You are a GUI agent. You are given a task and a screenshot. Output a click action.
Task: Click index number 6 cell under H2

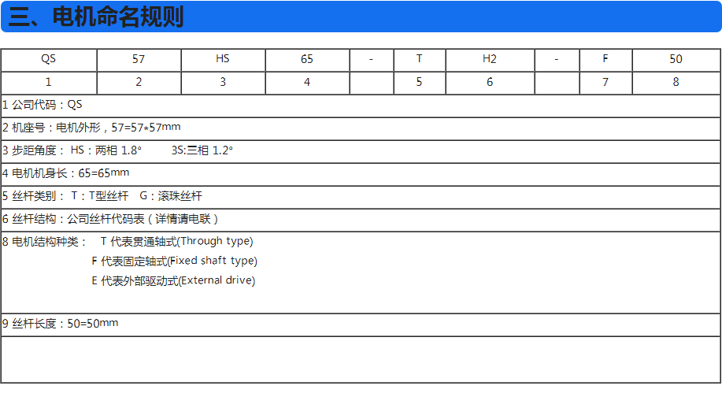coord(490,83)
